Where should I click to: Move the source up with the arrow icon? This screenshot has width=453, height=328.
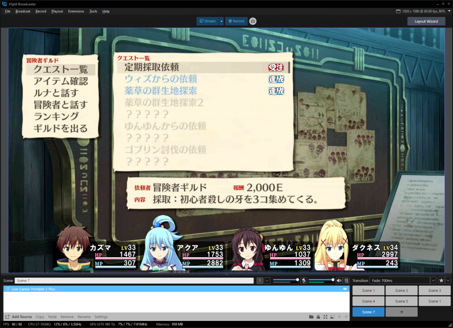coord(346,317)
